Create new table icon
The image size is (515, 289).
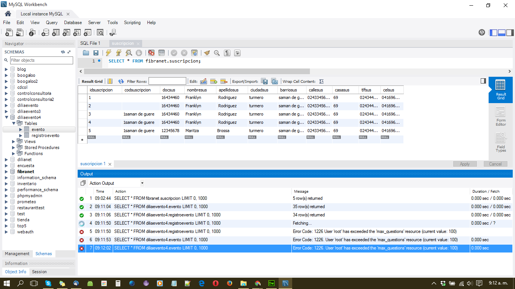56,33
